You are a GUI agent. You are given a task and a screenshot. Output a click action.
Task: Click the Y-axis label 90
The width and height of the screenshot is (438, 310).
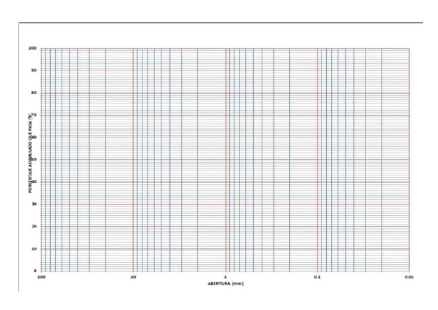click(x=34, y=70)
